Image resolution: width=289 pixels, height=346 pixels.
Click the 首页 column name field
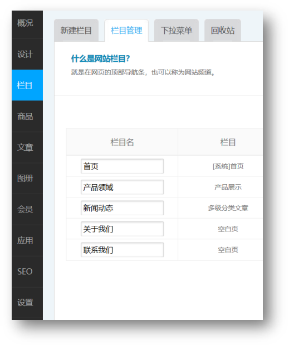[x=122, y=166]
